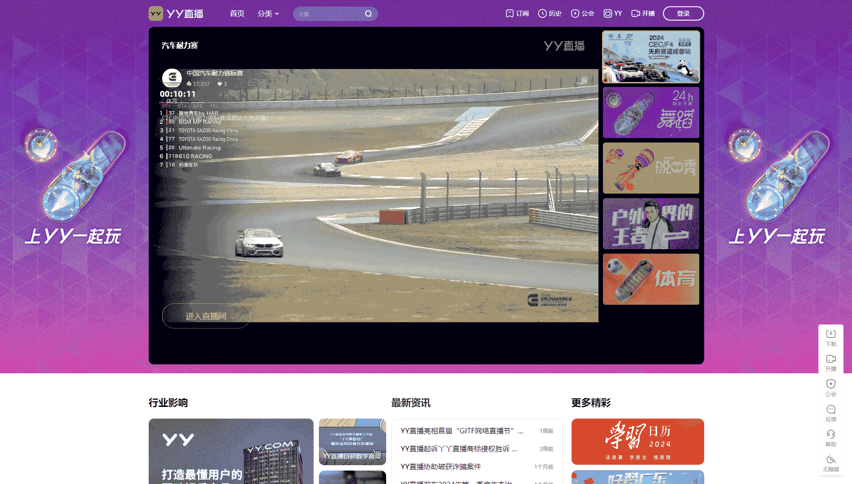Viewport: 852px width, 484px height.
Task: Click 进入直播间 button
Action: click(206, 316)
